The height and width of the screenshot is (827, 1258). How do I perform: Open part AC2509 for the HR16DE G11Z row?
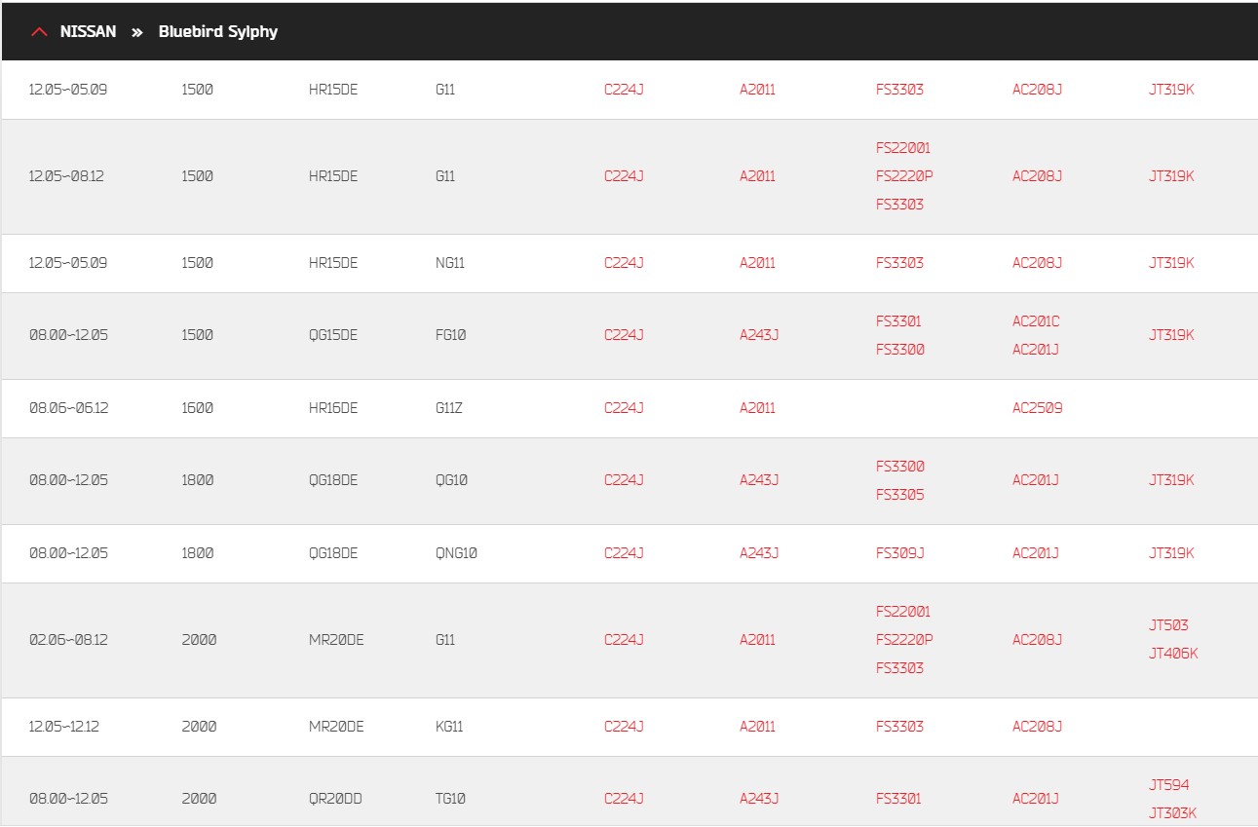tap(1037, 408)
